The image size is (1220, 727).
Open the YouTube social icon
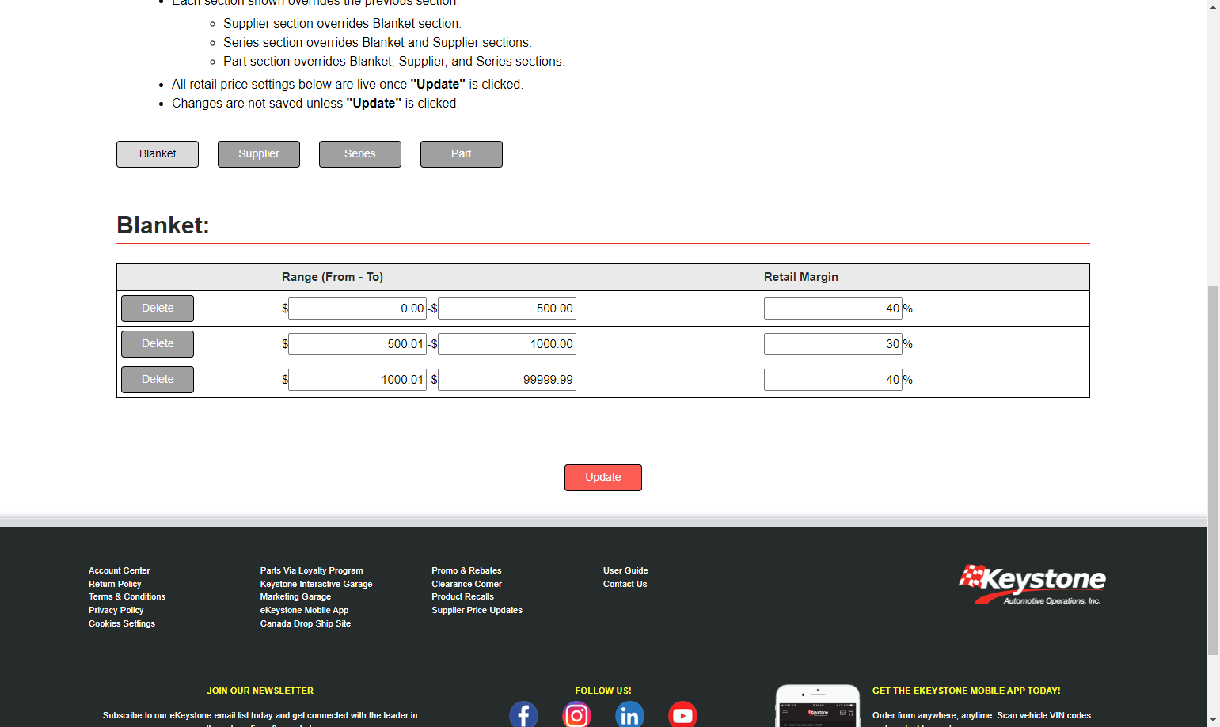coord(682,714)
